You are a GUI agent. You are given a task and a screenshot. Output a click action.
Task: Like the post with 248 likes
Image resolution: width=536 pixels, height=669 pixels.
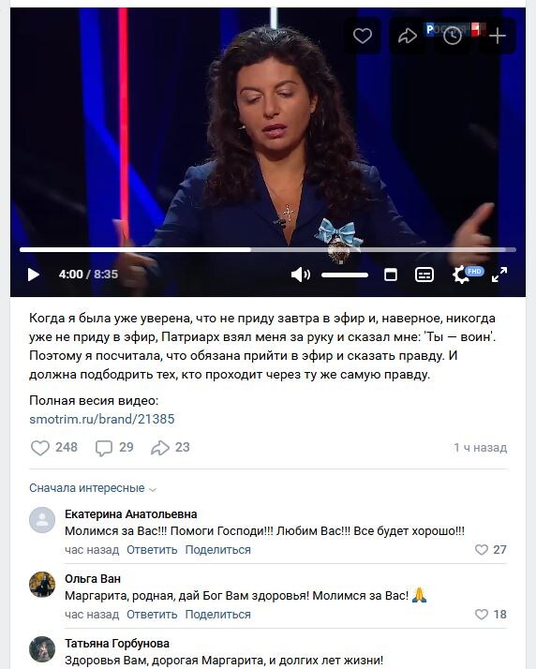pyautogui.click(x=53, y=448)
